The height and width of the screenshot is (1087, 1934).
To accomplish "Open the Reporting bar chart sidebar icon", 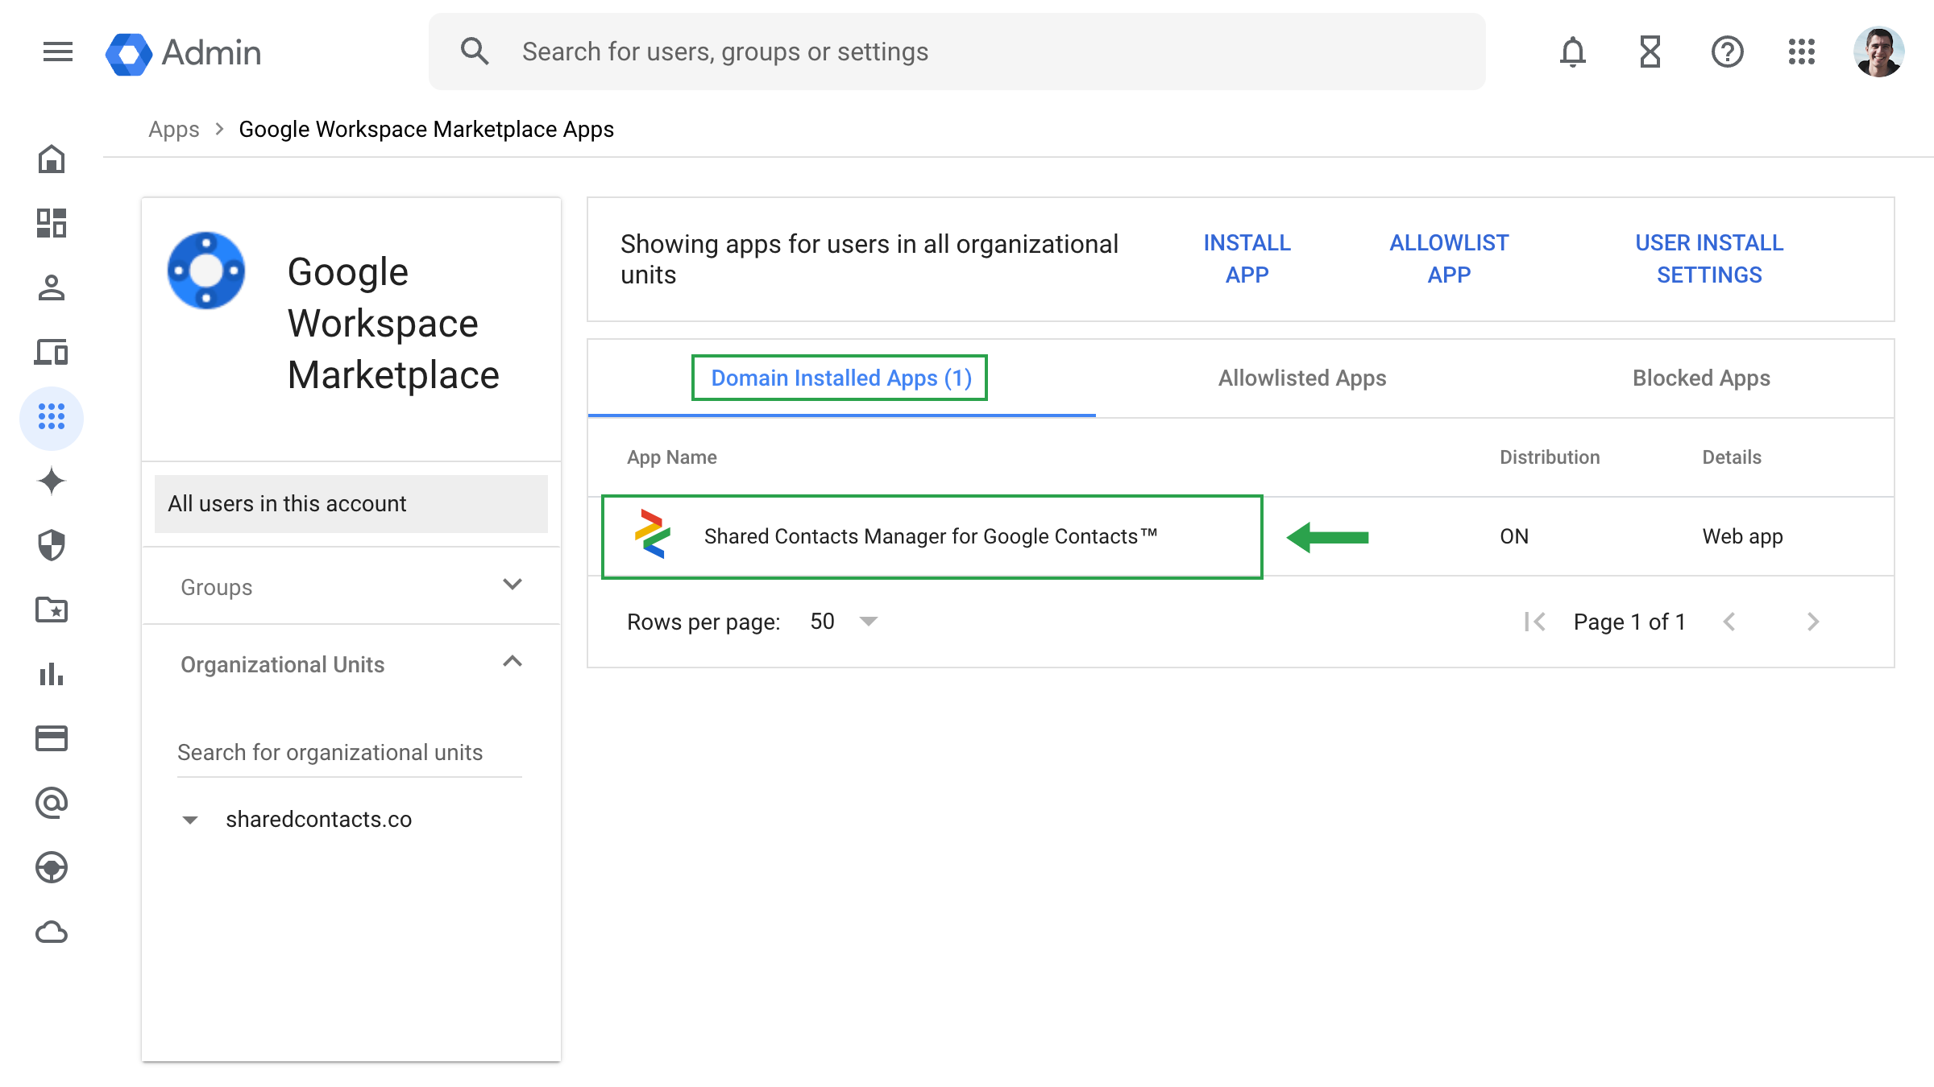I will coord(52,674).
